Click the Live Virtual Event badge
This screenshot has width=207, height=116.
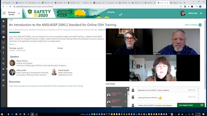click(x=65, y=12)
